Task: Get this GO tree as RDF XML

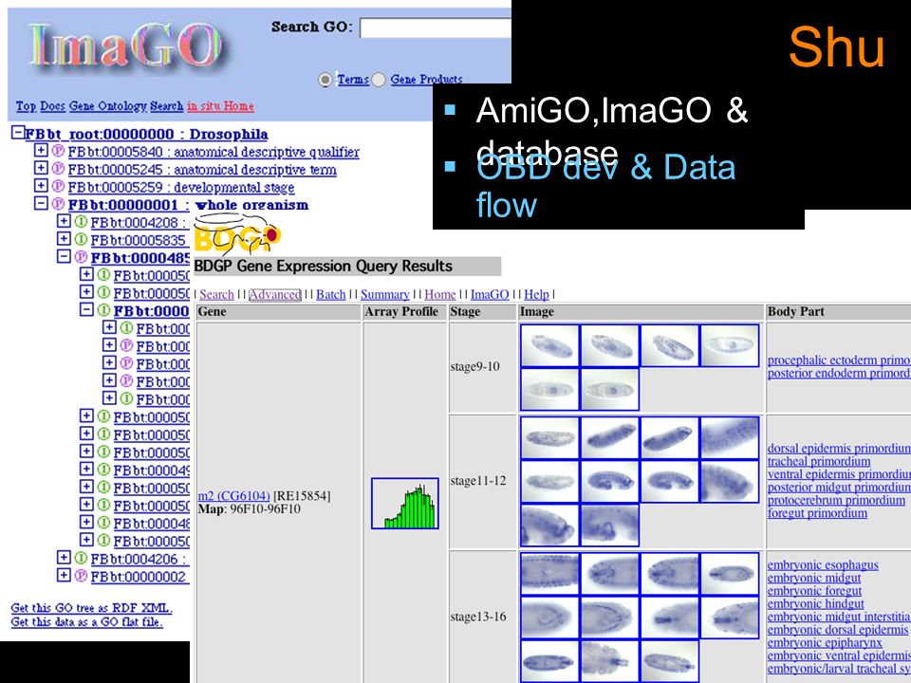Action: coord(92,608)
